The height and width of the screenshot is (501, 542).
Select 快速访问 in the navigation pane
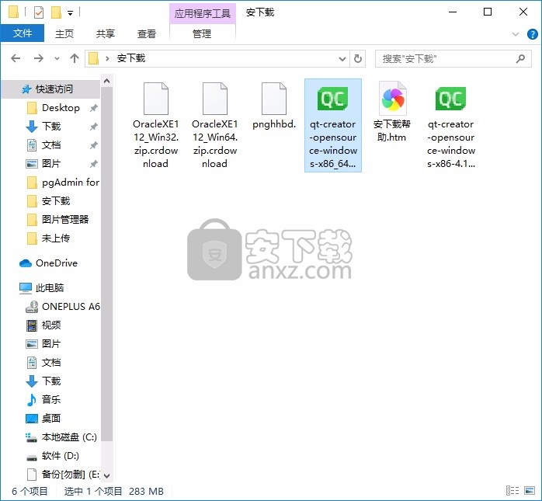tap(50, 89)
